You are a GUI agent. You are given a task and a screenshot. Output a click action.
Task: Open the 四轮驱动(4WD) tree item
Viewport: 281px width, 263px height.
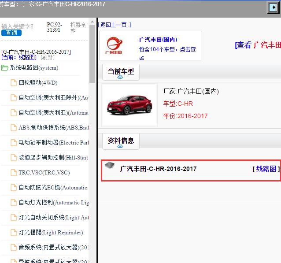(38, 83)
